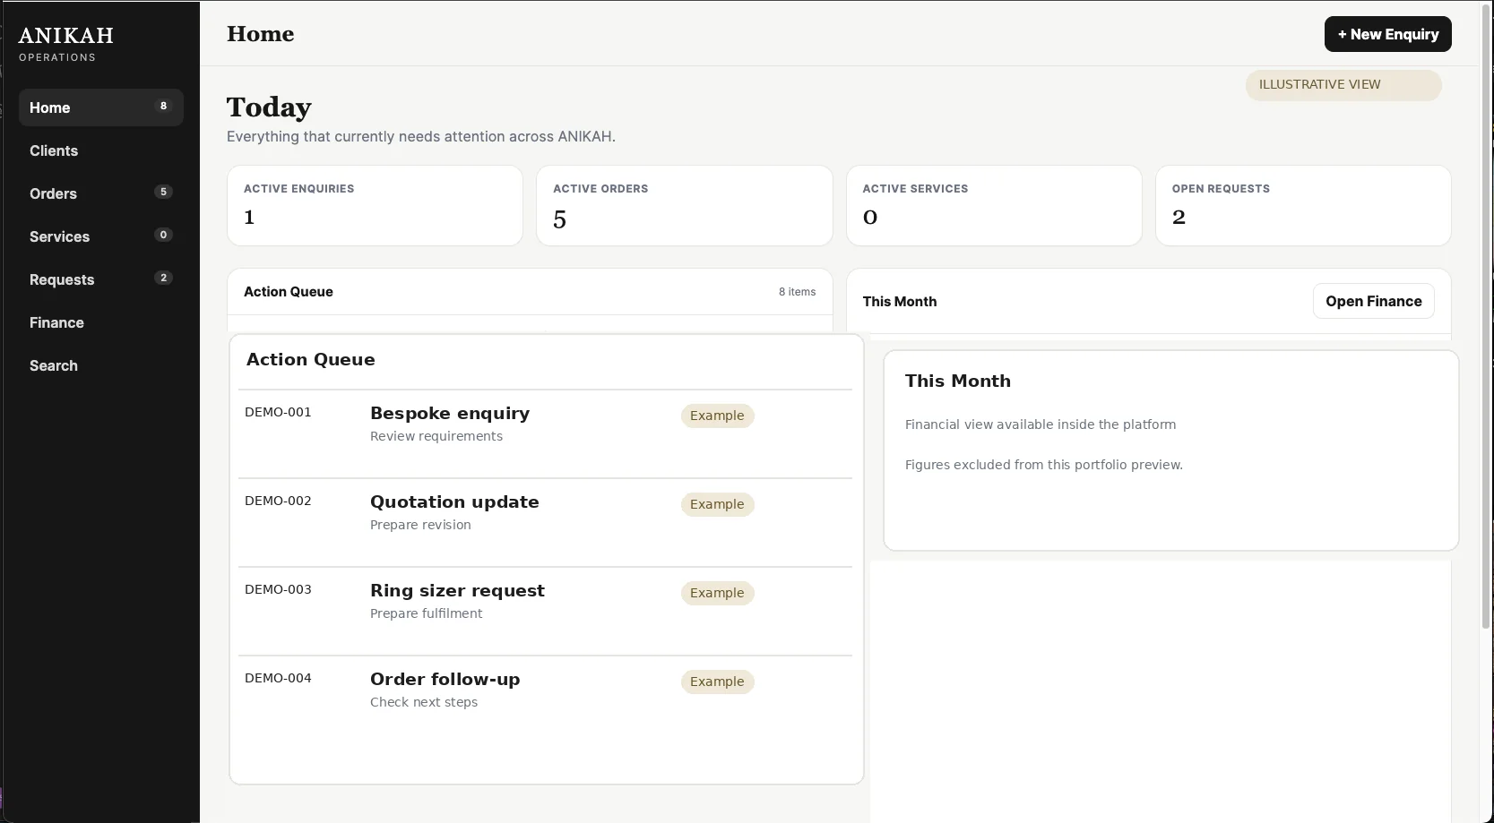The height and width of the screenshot is (823, 1494).
Task: Go to Clients in the sidebar
Action: click(100, 150)
